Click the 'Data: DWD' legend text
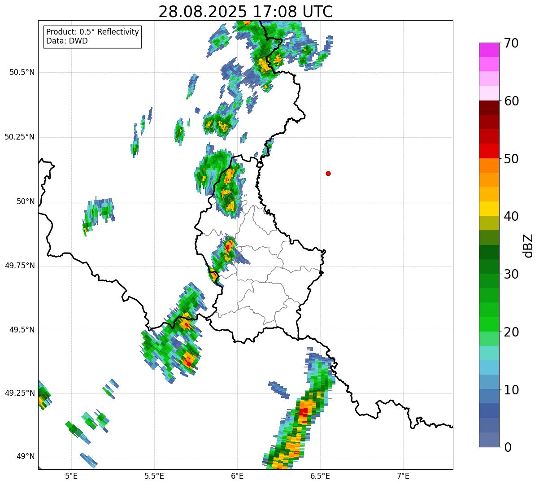 (67, 41)
